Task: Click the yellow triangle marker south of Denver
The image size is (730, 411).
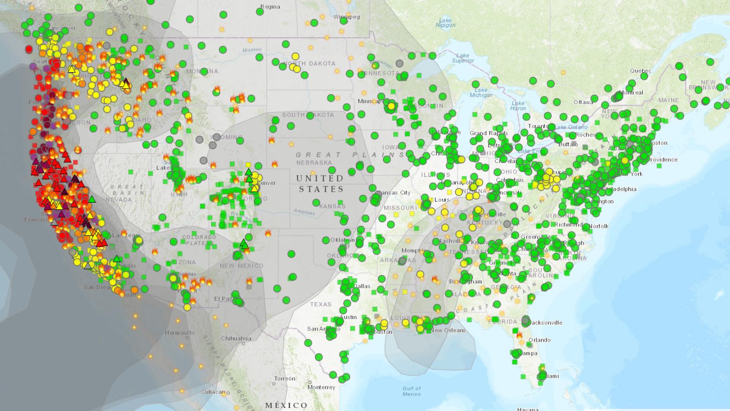Action: pos(254,189)
